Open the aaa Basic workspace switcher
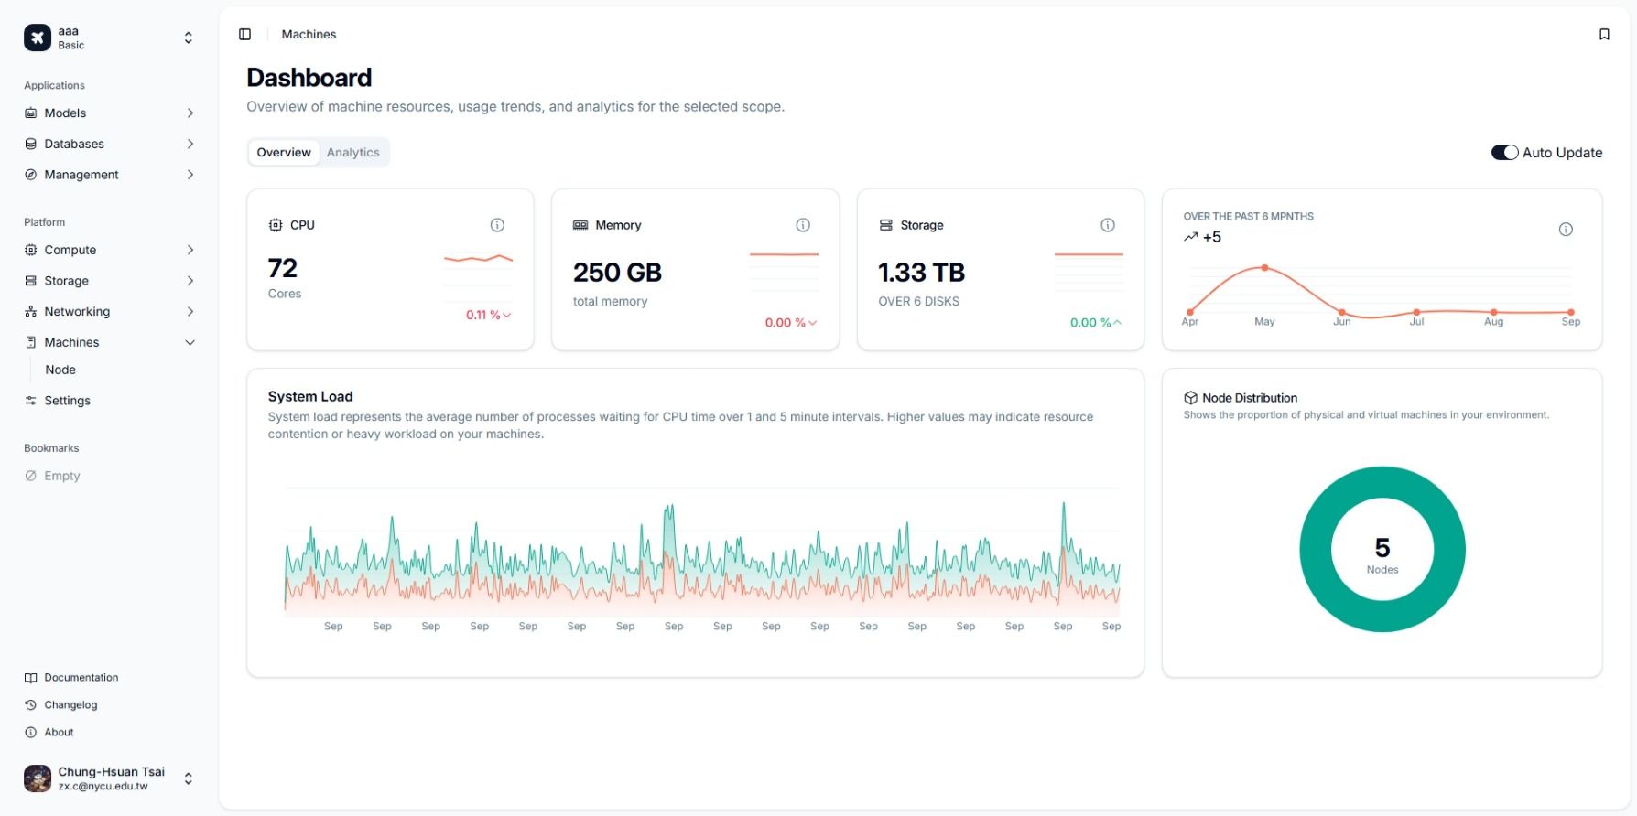The height and width of the screenshot is (816, 1637). 110,38
